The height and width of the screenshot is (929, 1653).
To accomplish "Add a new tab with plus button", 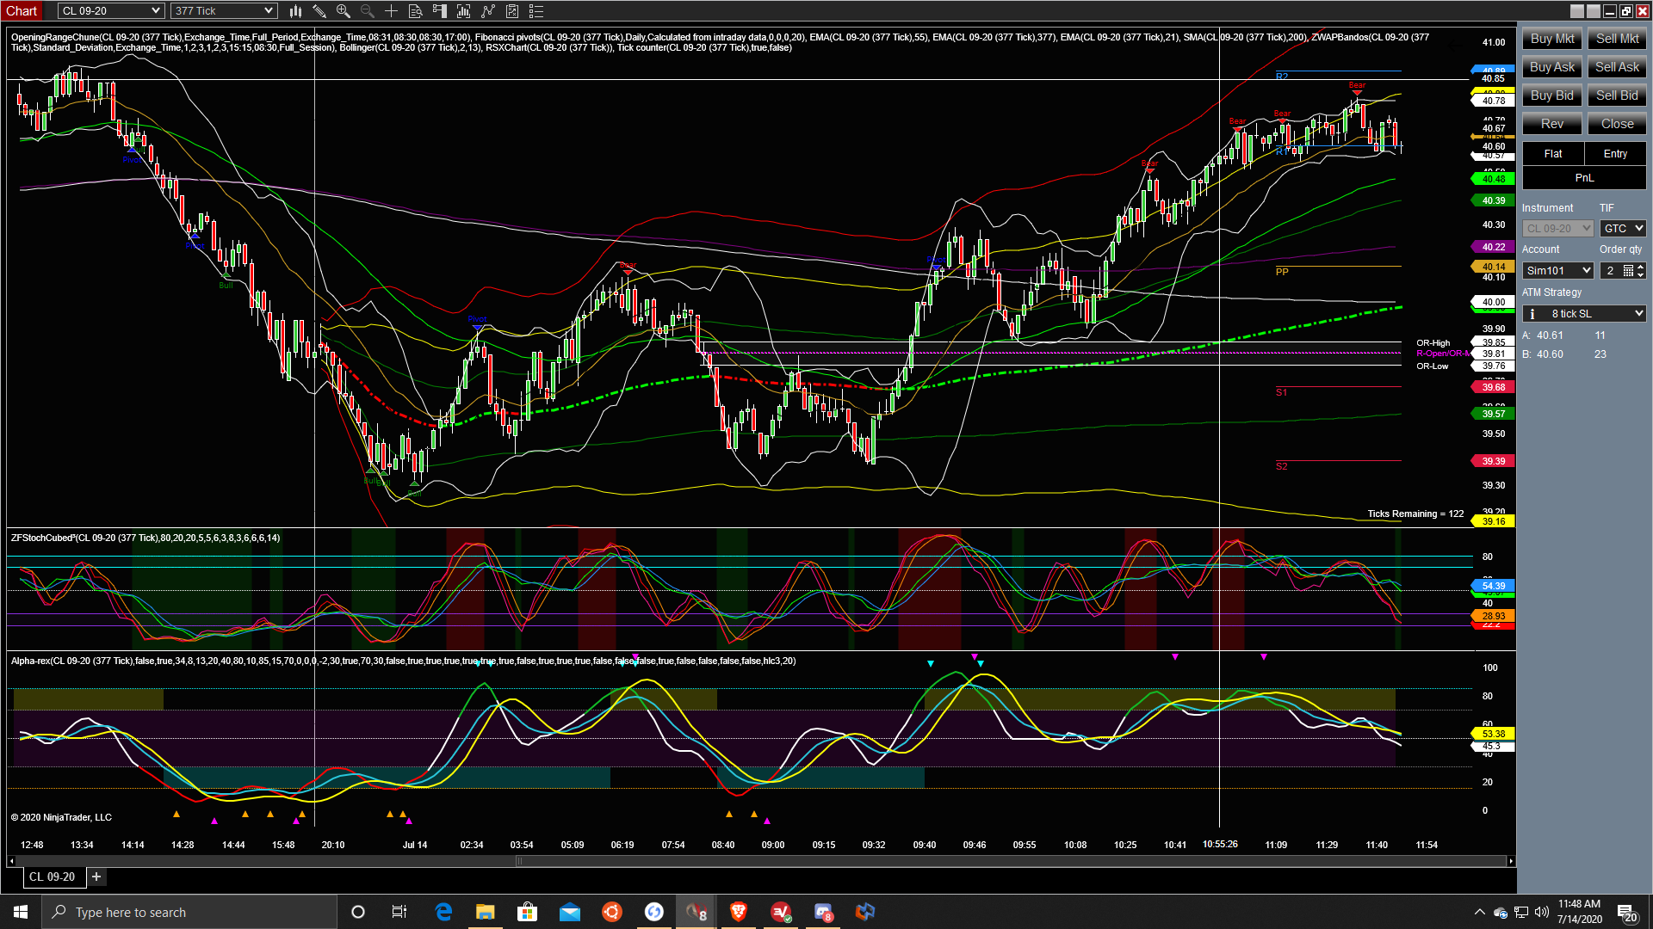I will [x=96, y=877].
